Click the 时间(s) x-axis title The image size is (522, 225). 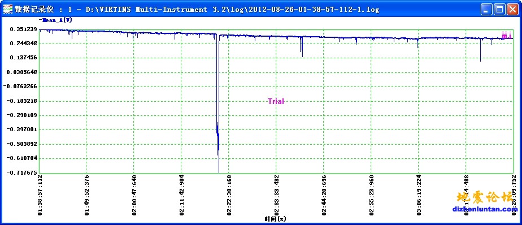(276, 219)
